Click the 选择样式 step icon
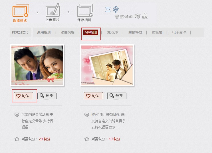Viewport: 212px width, 153px height. (21, 11)
